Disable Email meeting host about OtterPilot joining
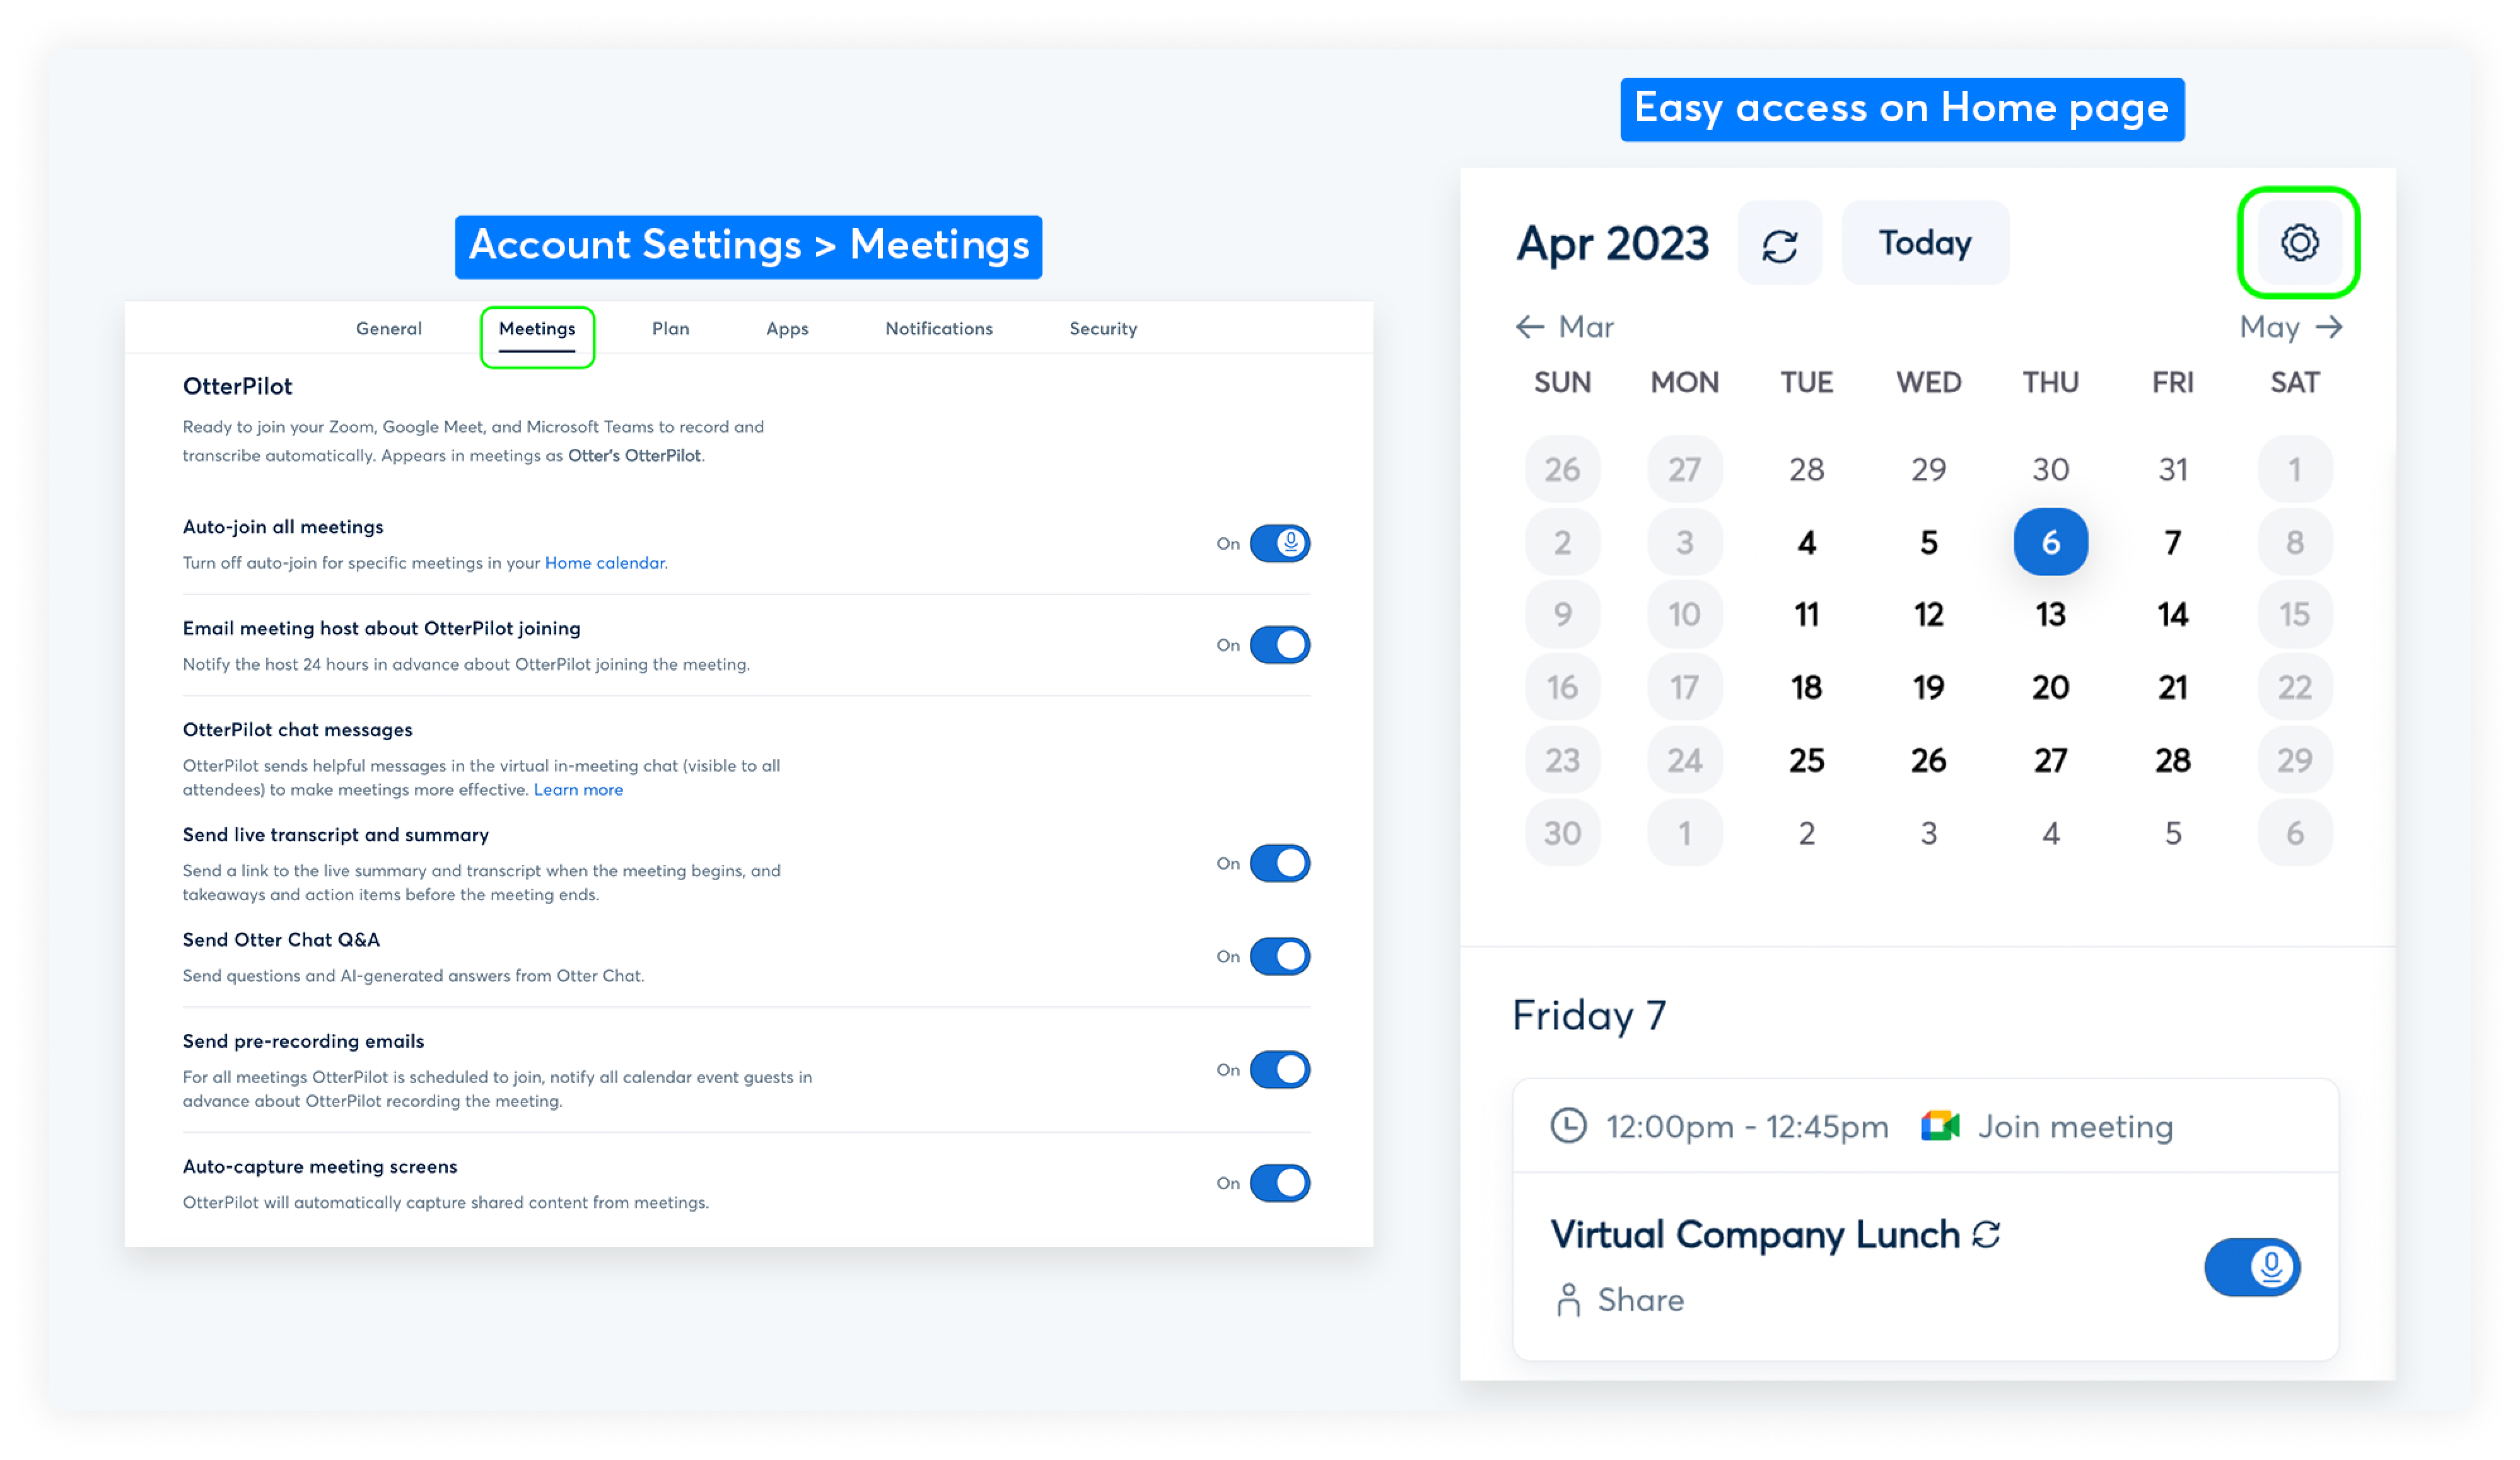Viewport: 2520px width, 1460px height. pyautogui.click(x=1279, y=644)
